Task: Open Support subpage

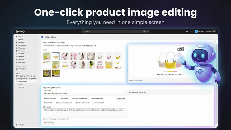Action: tap(21, 87)
